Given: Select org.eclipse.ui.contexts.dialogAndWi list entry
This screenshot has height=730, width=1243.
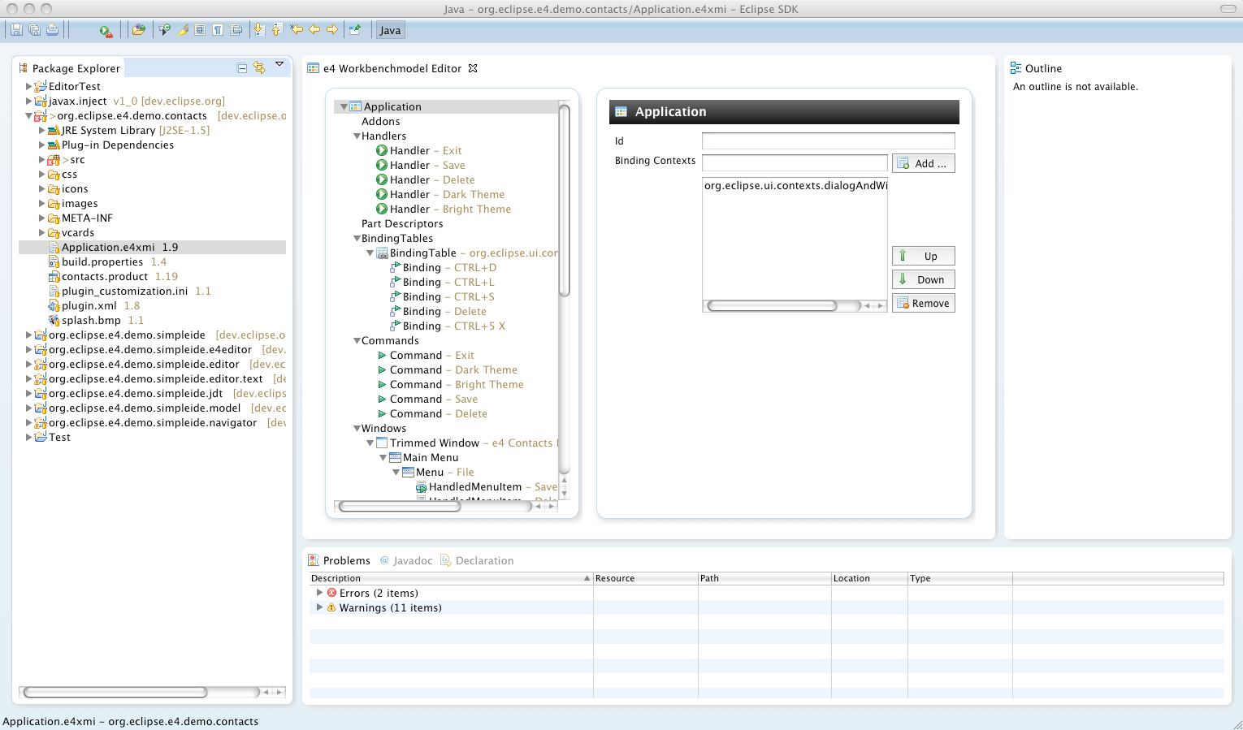Looking at the screenshot, I should pyautogui.click(x=795, y=185).
